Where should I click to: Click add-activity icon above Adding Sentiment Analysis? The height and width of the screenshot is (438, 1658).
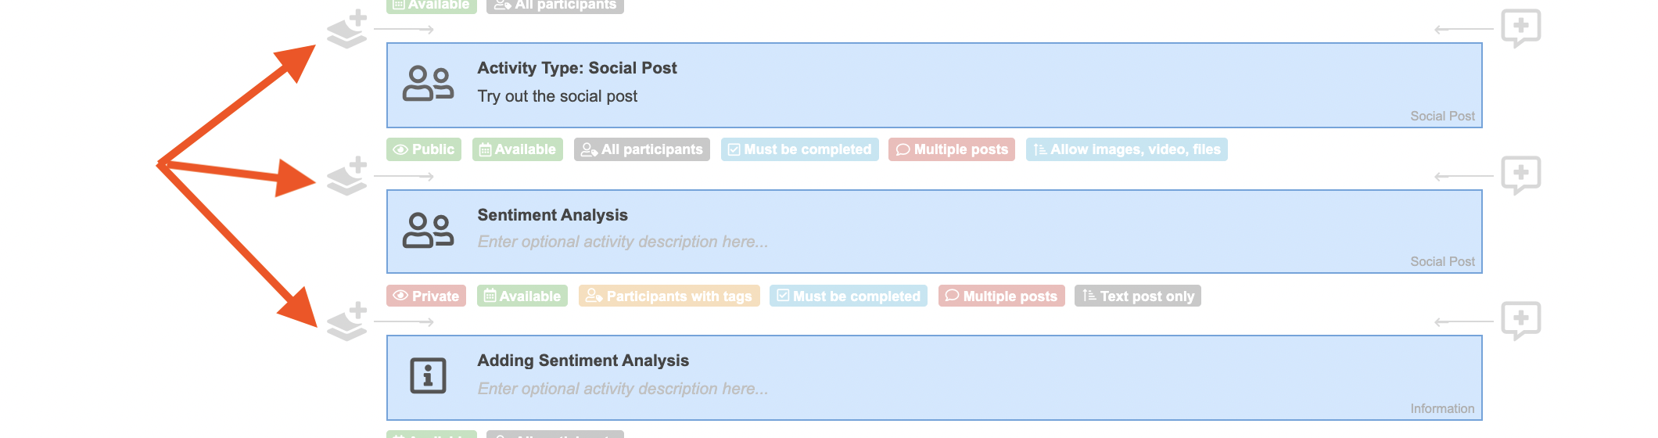click(347, 321)
